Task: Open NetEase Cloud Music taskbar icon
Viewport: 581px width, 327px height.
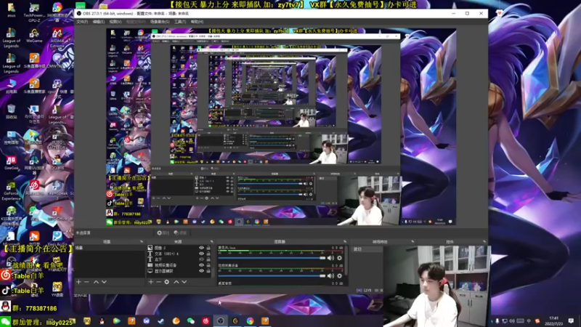Action: coord(206,321)
